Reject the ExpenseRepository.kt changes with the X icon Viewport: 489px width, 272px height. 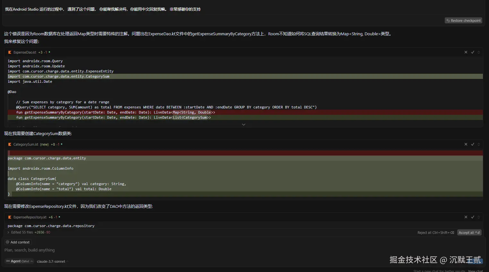[x=466, y=217]
